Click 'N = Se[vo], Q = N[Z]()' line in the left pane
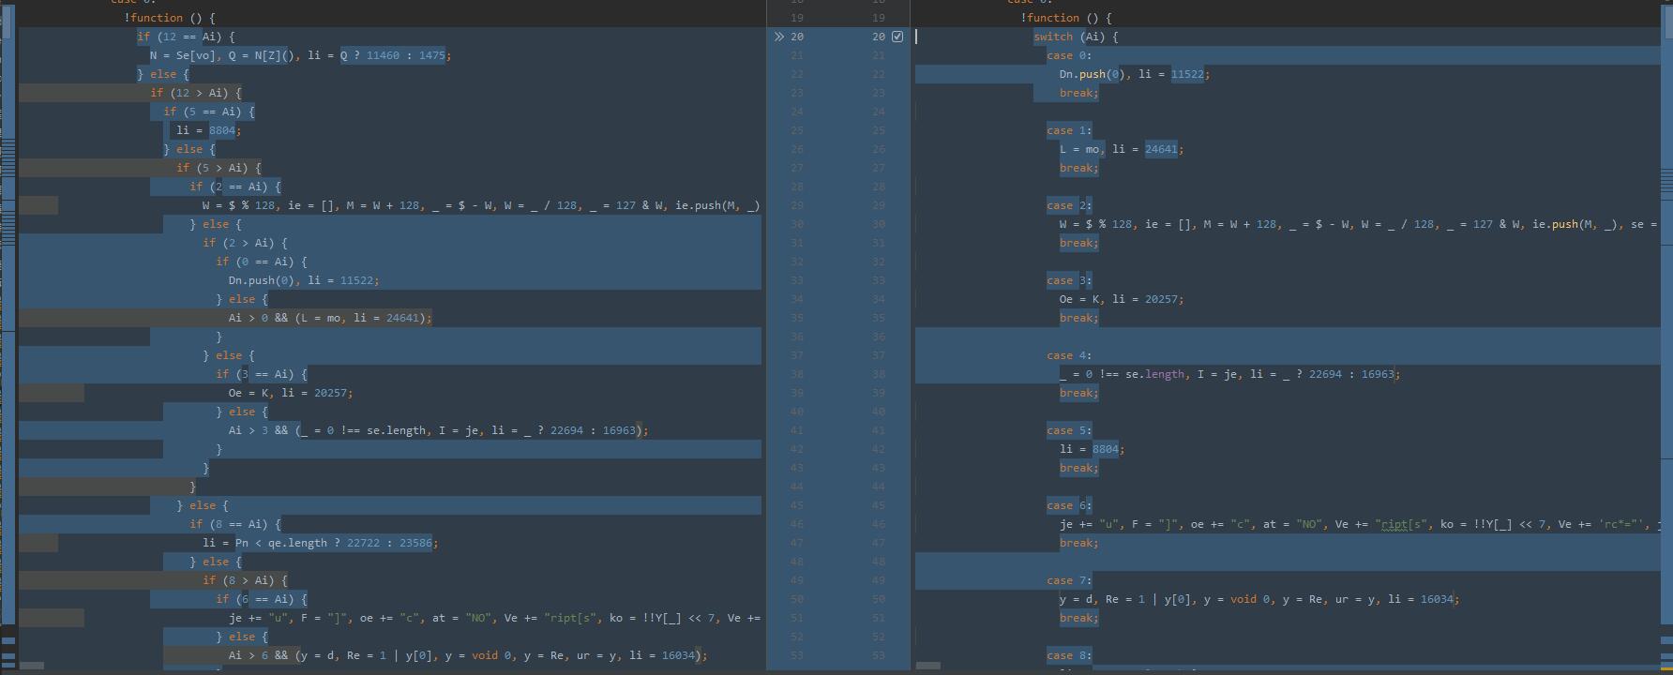1673x675 pixels. (x=301, y=55)
